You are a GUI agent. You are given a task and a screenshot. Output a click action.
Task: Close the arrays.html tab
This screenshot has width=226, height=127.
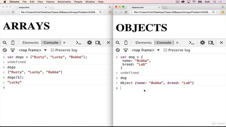[46, 7]
